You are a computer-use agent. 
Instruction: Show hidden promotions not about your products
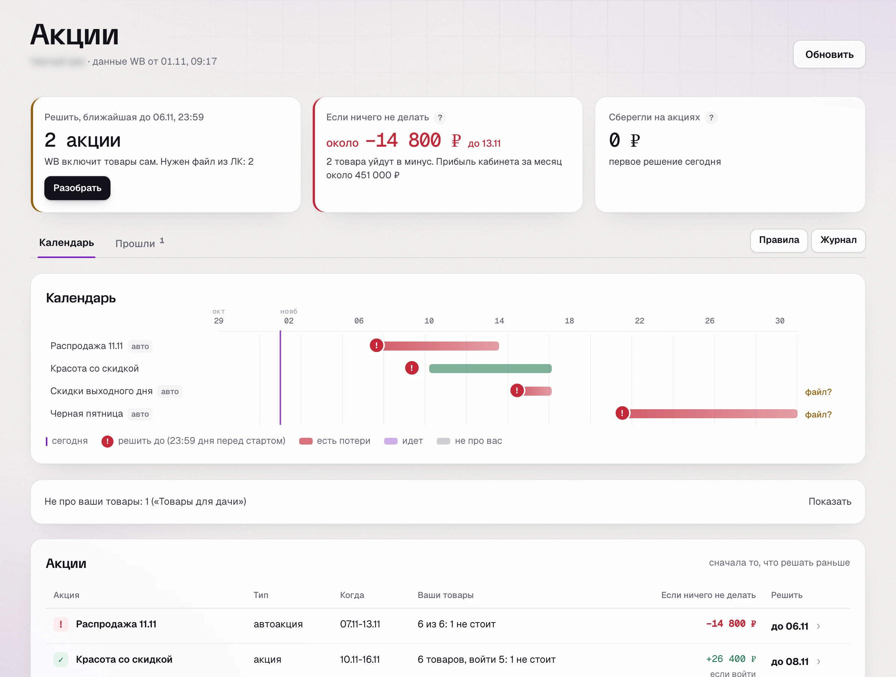(x=829, y=501)
